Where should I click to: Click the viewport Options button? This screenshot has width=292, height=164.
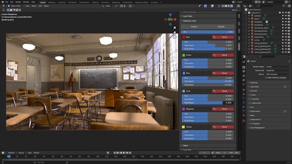[x=235, y=10]
